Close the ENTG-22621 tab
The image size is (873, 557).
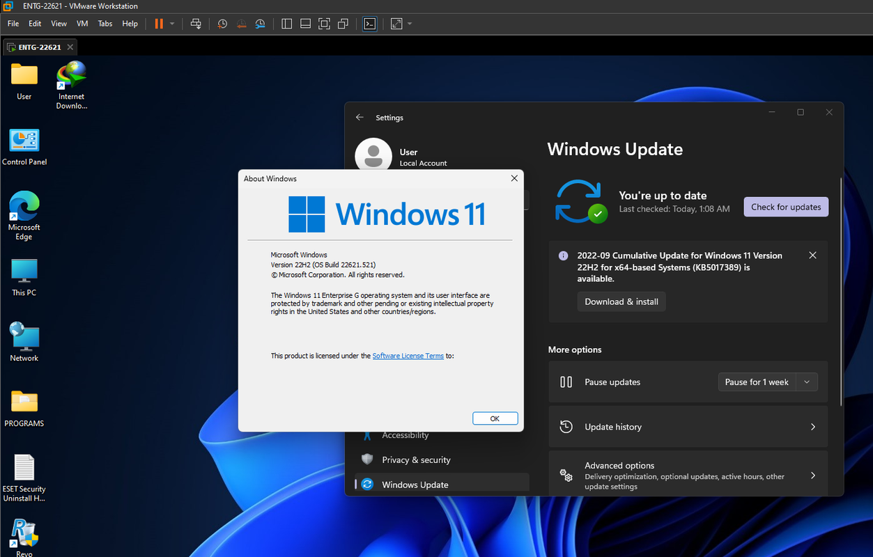point(70,47)
